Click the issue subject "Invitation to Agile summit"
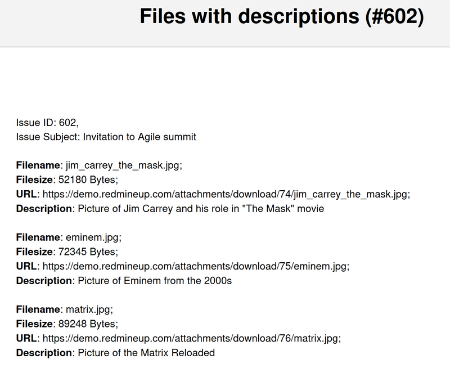450x386 pixels. pos(139,137)
